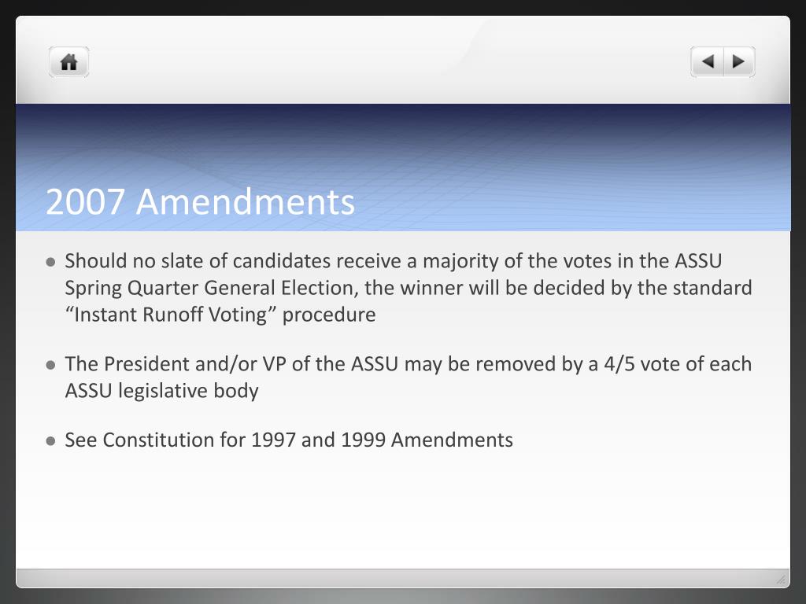
Task: Select the bullet marker beside 'See Constitution'
Action: pos(50,441)
